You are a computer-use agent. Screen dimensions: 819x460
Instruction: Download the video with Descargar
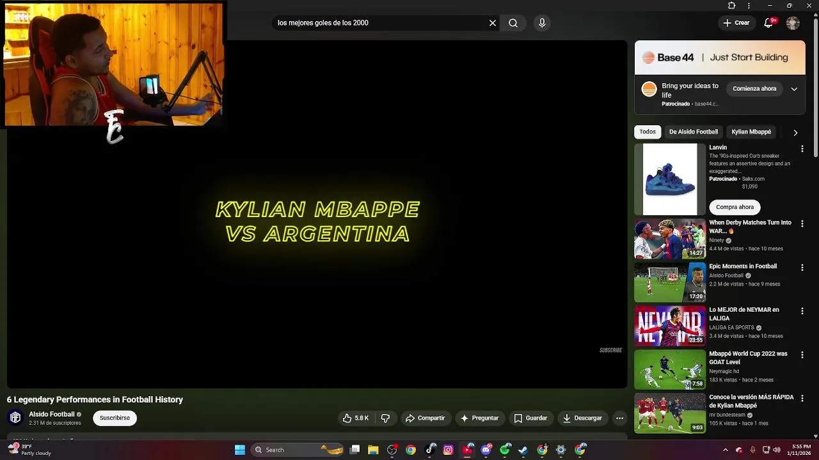582,418
